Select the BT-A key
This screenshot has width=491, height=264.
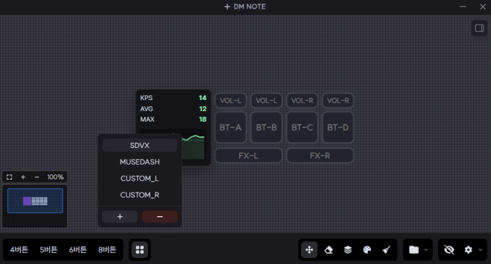coord(231,128)
